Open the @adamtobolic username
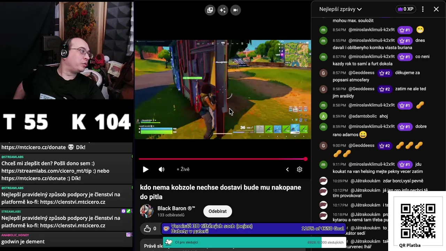 click(x=363, y=116)
